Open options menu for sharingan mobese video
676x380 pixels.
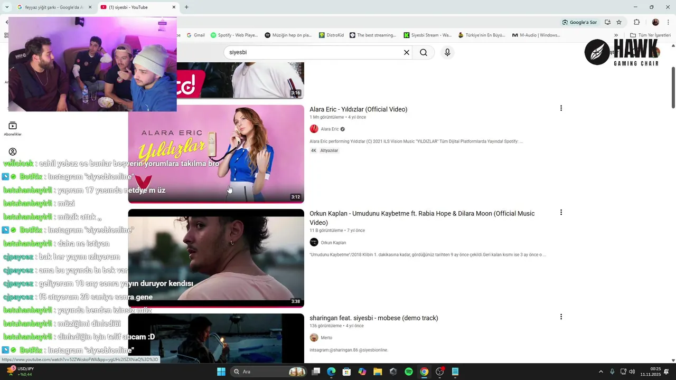(x=561, y=317)
